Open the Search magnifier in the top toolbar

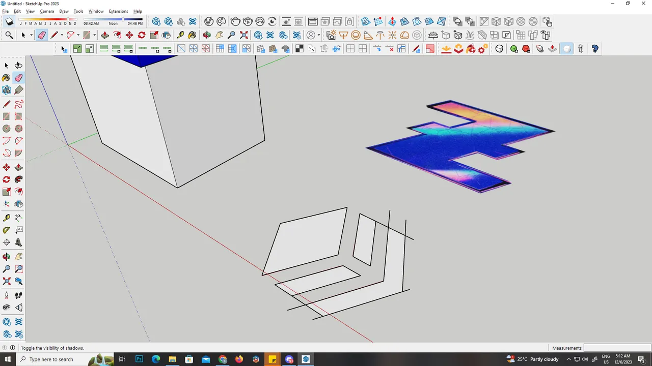9,35
